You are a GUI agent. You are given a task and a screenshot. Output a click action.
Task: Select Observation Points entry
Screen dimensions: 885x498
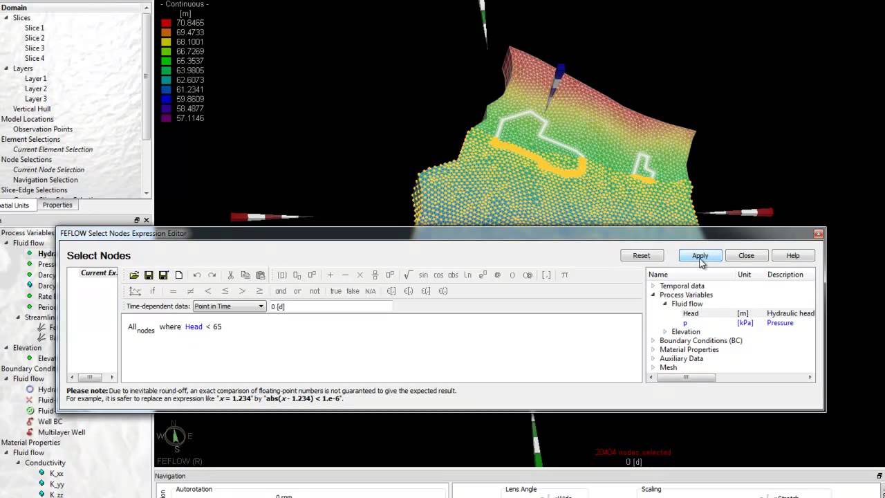coord(43,129)
